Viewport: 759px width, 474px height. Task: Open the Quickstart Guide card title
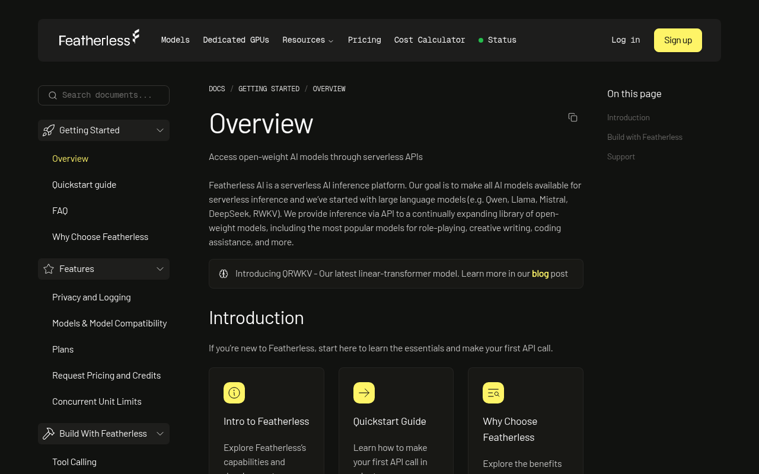pyautogui.click(x=390, y=422)
